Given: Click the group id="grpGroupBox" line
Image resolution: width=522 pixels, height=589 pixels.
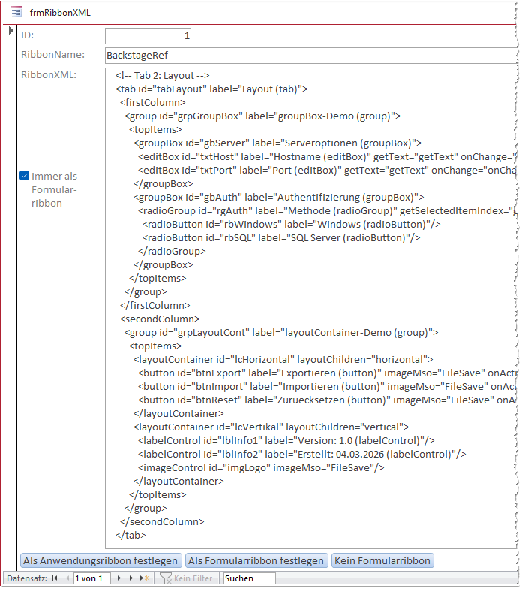Looking at the screenshot, I should point(262,116).
